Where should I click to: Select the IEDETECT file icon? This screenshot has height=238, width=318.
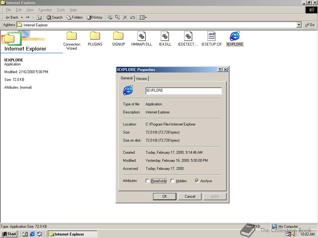(188, 39)
